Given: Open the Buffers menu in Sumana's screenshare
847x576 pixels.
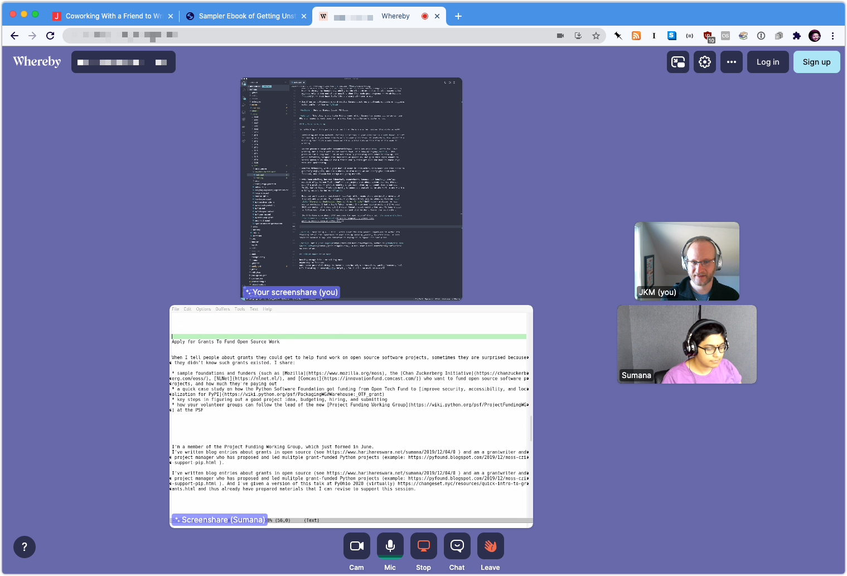Looking at the screenshot, I should [222, 309].
